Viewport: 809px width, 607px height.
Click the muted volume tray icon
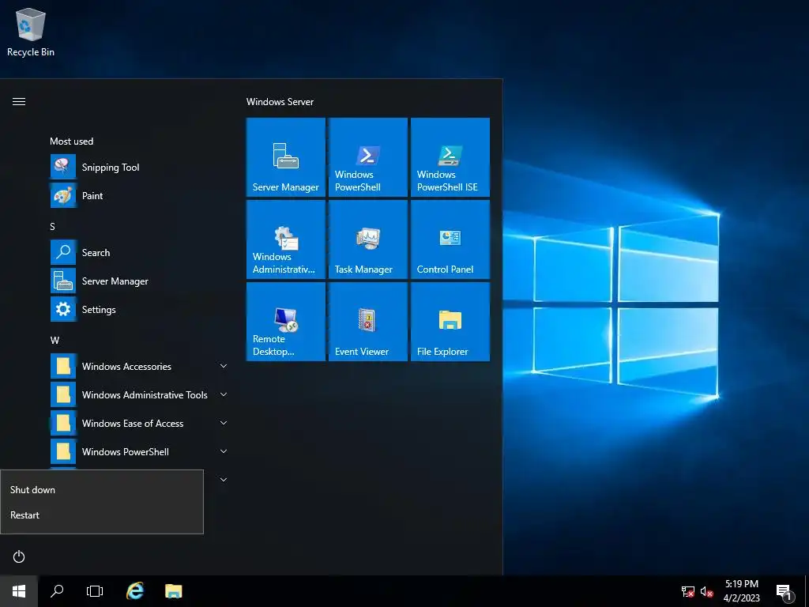tap(707, 591)
